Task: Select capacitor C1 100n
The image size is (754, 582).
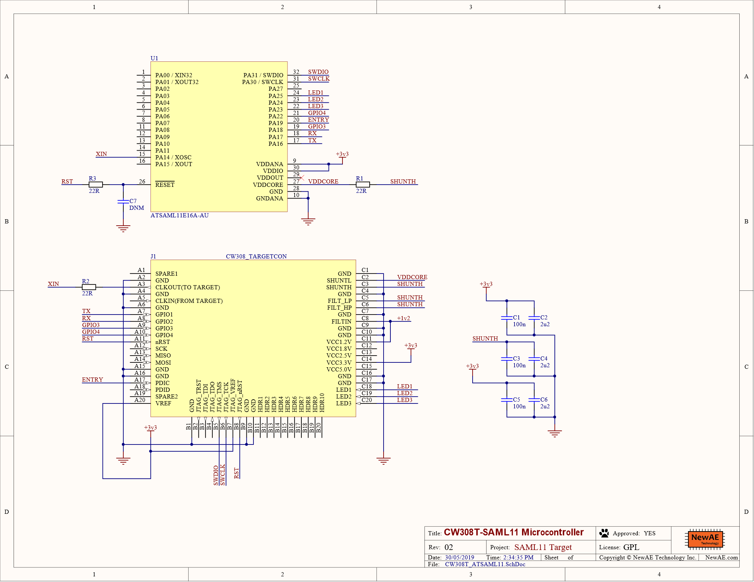Action: click(x=507, y=318)
